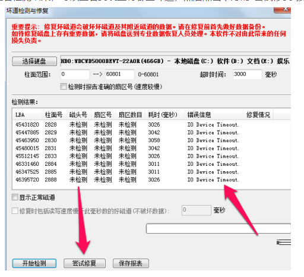Close the 坏道检测与修复 dialog
The width and height of the screenshot is (304, 277).
tap(283, 10)
